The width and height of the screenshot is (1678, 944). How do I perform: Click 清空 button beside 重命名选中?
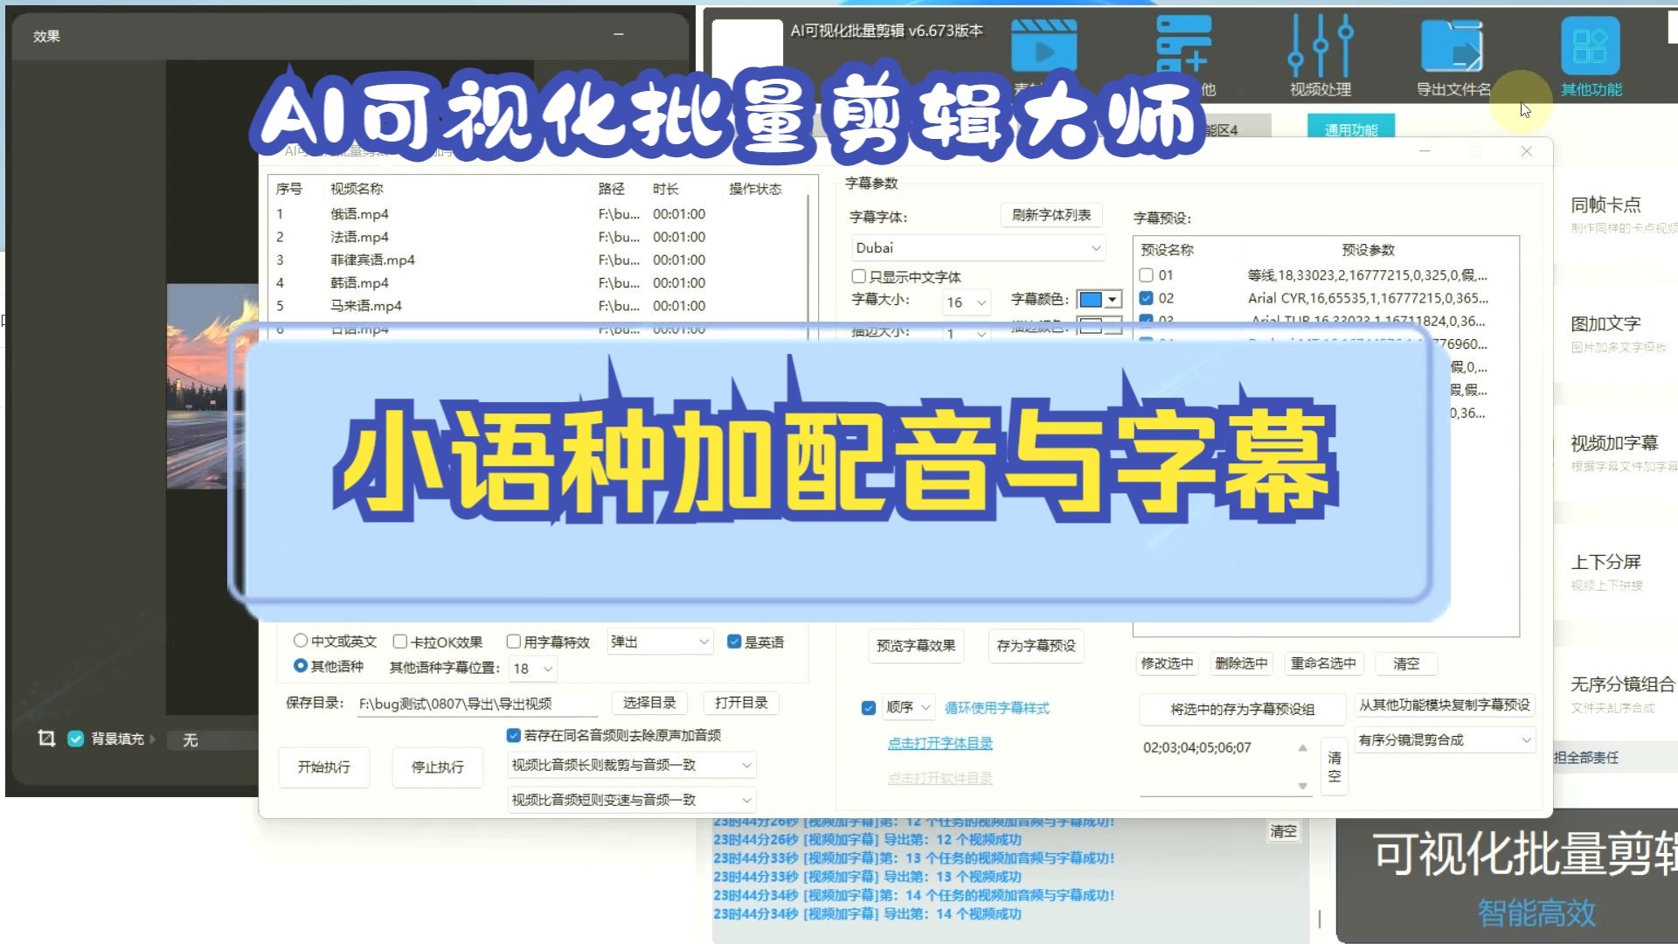click(1406, 663)
